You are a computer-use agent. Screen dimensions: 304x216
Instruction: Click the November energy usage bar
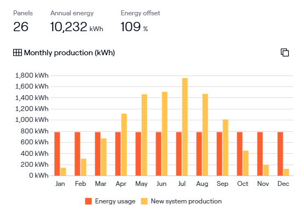260,154
